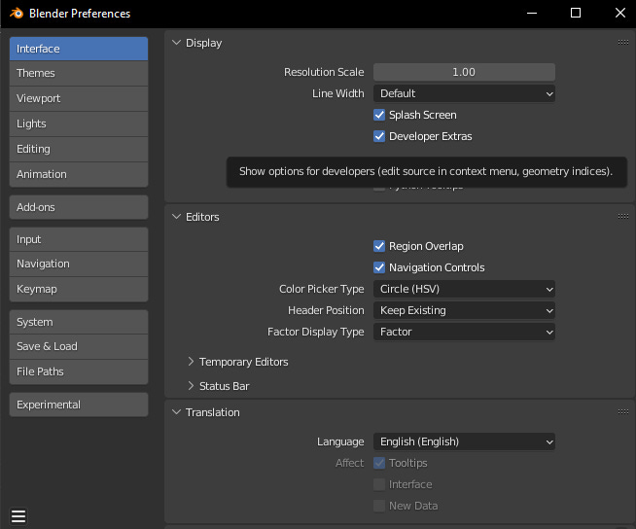Switch to the Themes section
The height and width of the screenshot is (529, 636).
[79, 74]
